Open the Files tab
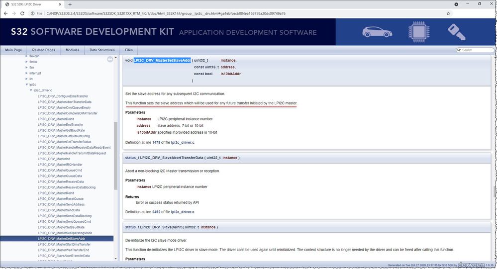 click(x=129, y=50)
